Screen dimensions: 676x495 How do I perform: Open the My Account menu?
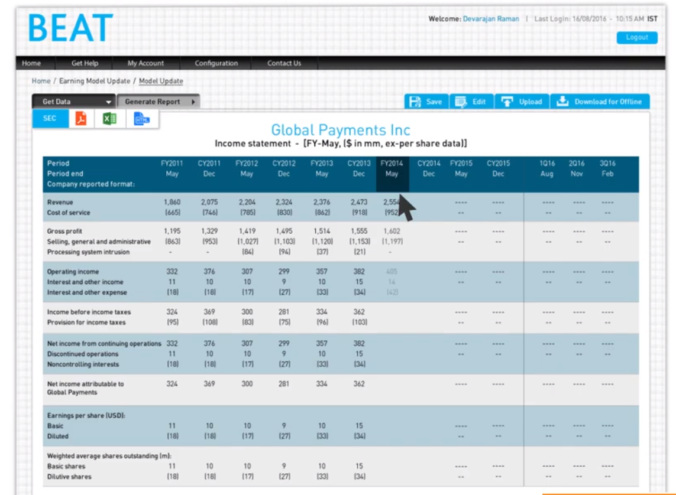coord(145,63)
